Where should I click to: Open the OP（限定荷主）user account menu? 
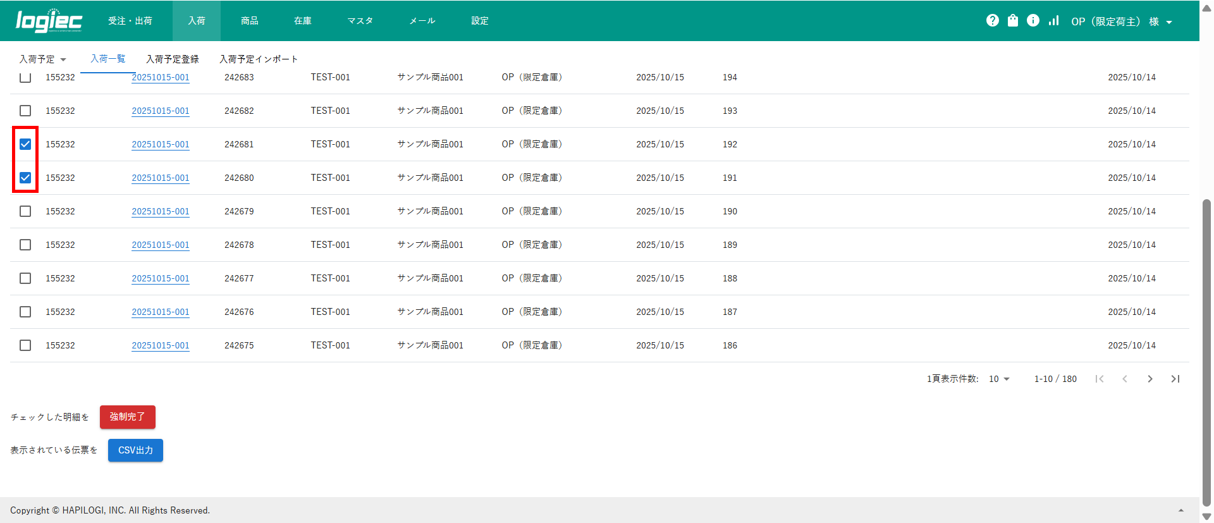1121,22
